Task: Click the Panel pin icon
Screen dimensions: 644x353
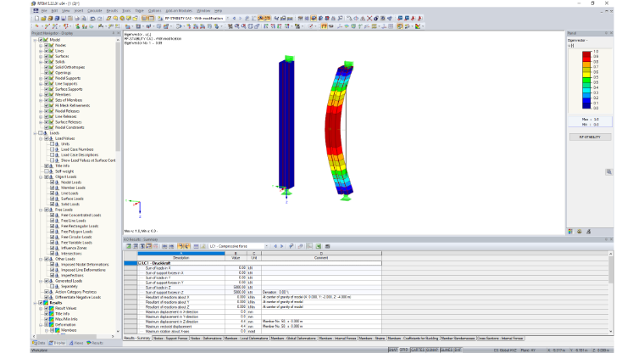Action: (606, 33)
